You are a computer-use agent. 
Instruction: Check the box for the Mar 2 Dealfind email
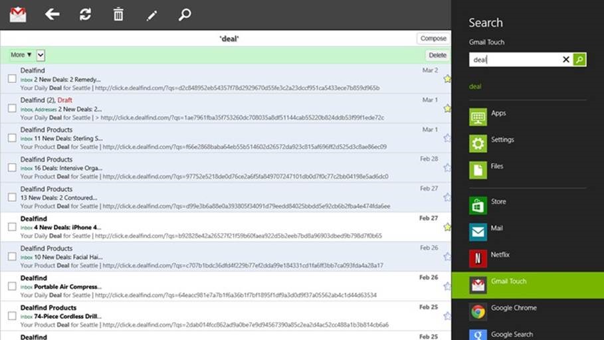[x=12, y=78]
